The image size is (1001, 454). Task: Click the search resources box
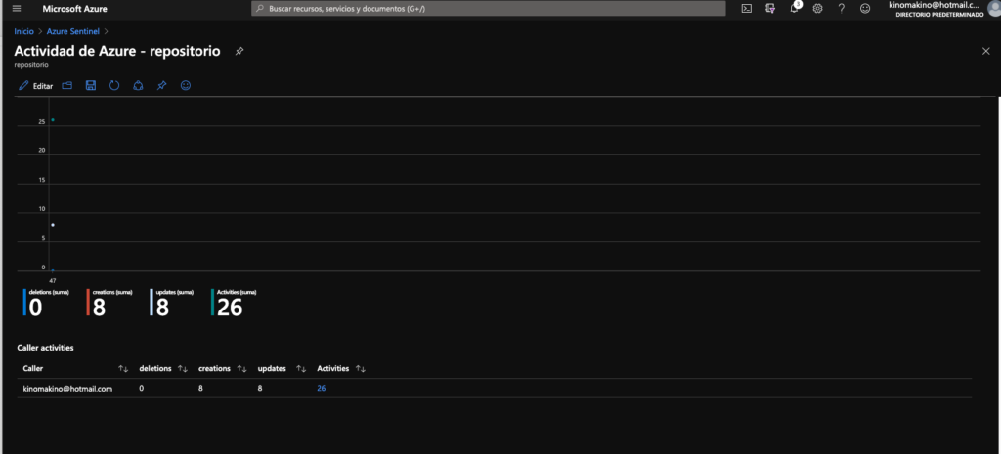(x=489, y=8)
